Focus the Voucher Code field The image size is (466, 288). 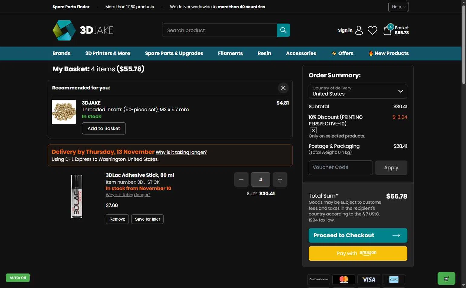pos(341,168)
